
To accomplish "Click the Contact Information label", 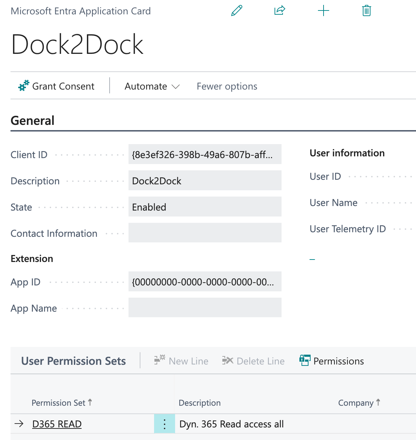I will point(54,233).
